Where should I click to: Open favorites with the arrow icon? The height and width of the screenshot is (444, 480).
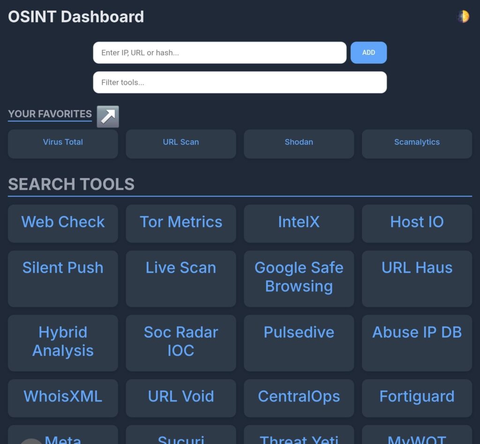tap(108, 117)
